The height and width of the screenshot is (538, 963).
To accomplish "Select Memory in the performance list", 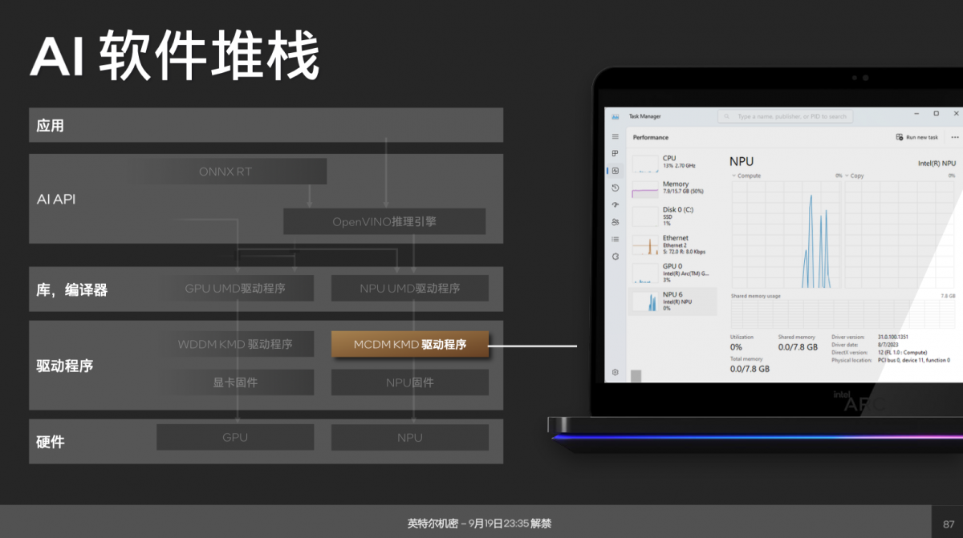I will pos(672,188).
